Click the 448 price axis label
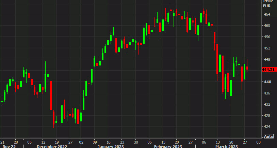The image size is (277, 148). coord(266,59)
